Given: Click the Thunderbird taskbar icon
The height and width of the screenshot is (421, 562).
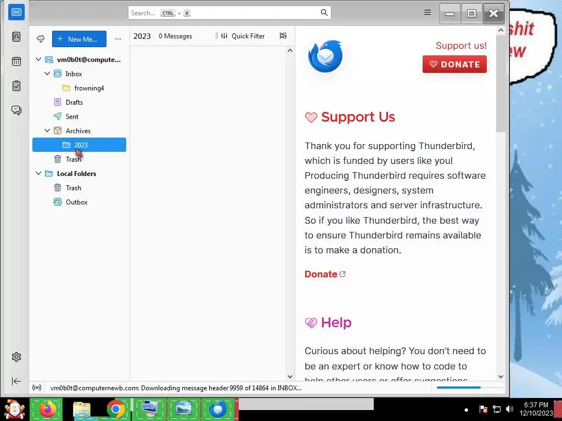Looking at the screenshot, I should point(217,409).
